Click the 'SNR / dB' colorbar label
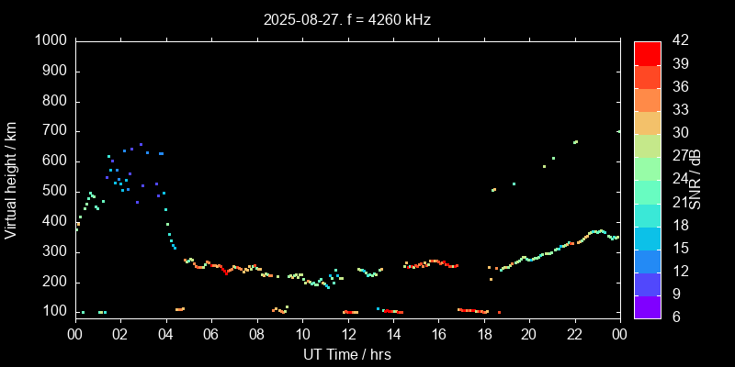Screen dimensions: 735x367 [x=695, y=178]
